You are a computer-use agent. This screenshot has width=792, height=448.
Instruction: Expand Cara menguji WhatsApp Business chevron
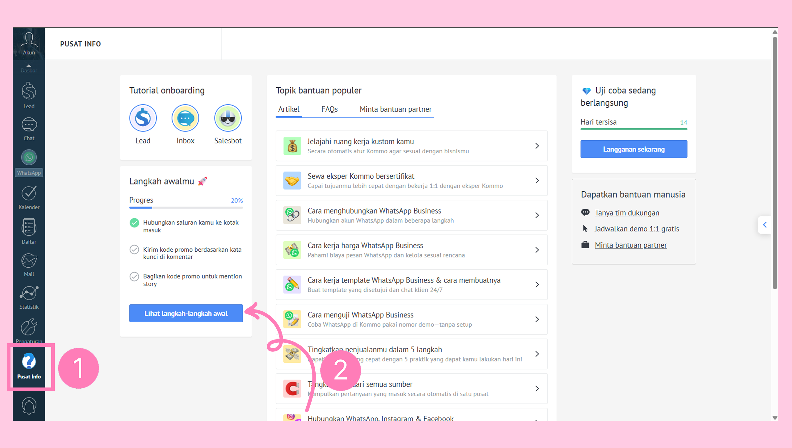click(537, 319)
